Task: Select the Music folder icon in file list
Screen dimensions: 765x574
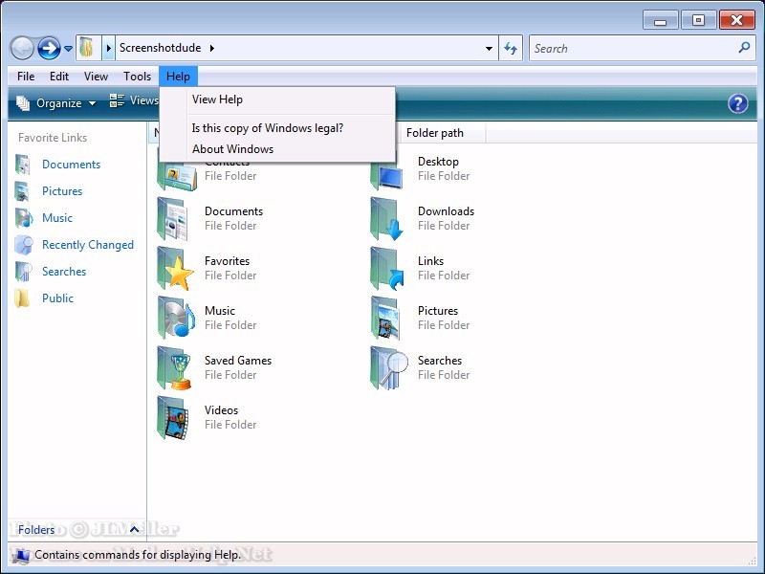Action: tap(176, 319)
